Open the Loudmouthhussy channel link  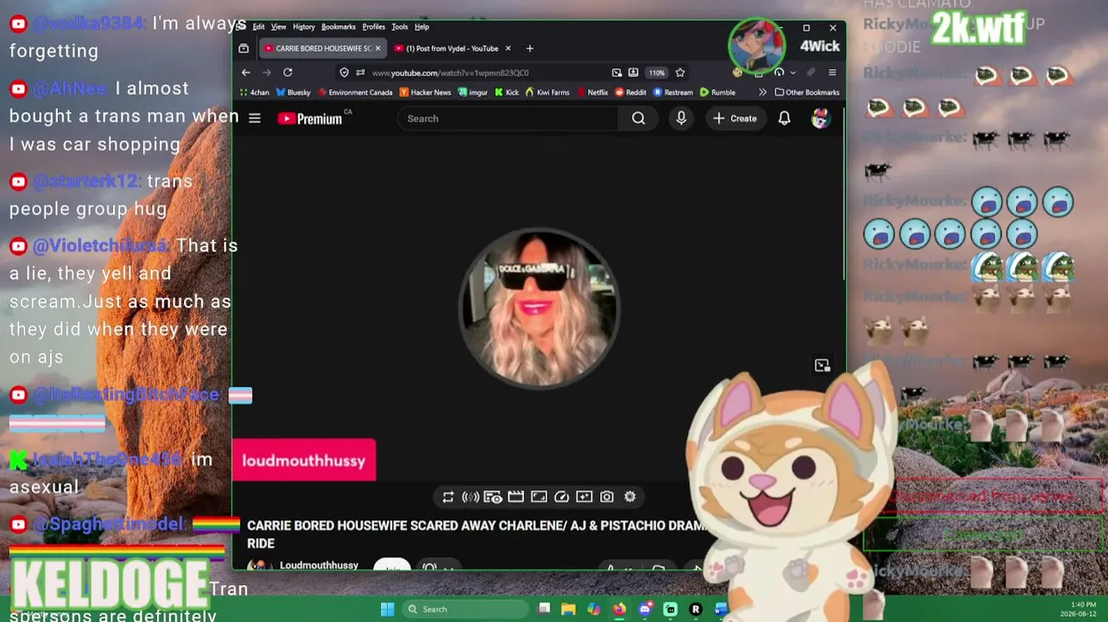(x=319, y=565)
